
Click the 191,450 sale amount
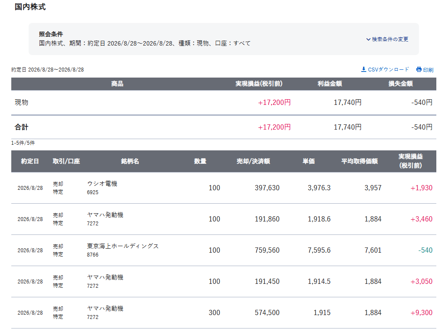[267, 281]
